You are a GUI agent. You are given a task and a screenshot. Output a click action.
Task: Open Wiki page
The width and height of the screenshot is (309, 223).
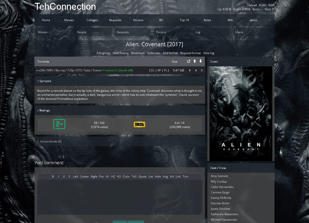pos(230,20)
